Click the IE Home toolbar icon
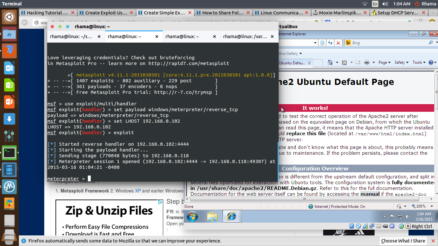438x246 pixels. (330, 62)
